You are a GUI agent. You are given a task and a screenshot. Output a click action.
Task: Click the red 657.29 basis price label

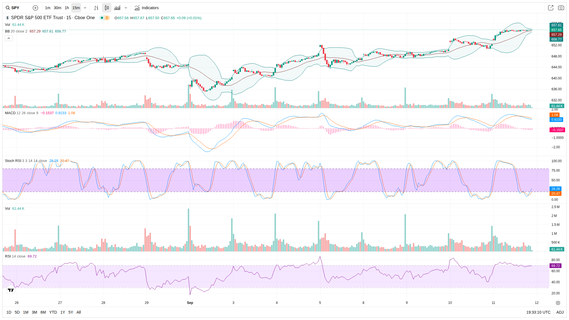coord(556,35)
